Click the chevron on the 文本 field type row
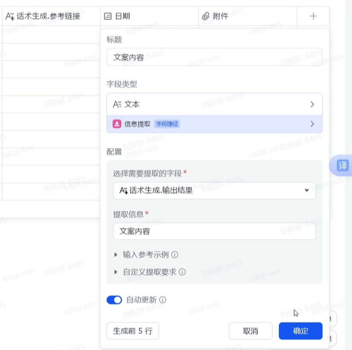This screenshot has height=350, width=352. pyautogui.click(x=312, y=104)
